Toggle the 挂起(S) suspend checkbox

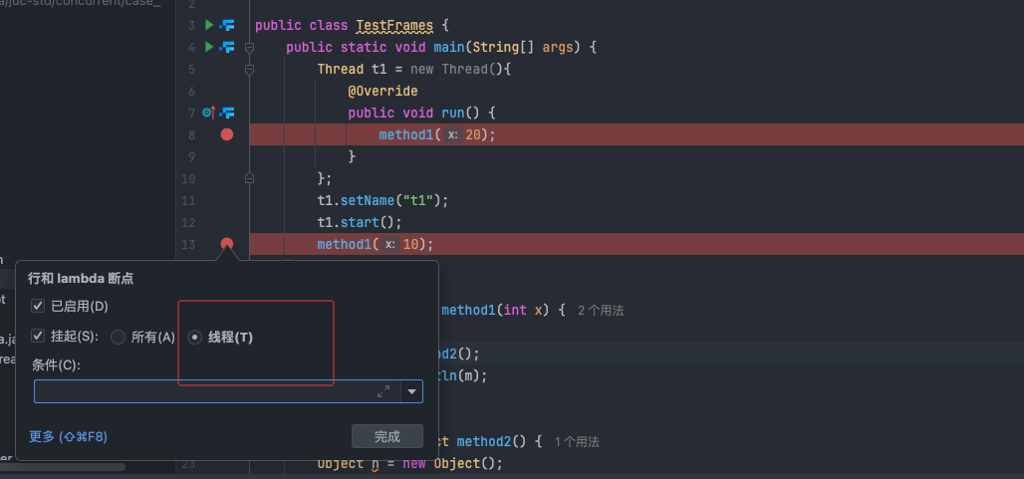pos(38,337)
